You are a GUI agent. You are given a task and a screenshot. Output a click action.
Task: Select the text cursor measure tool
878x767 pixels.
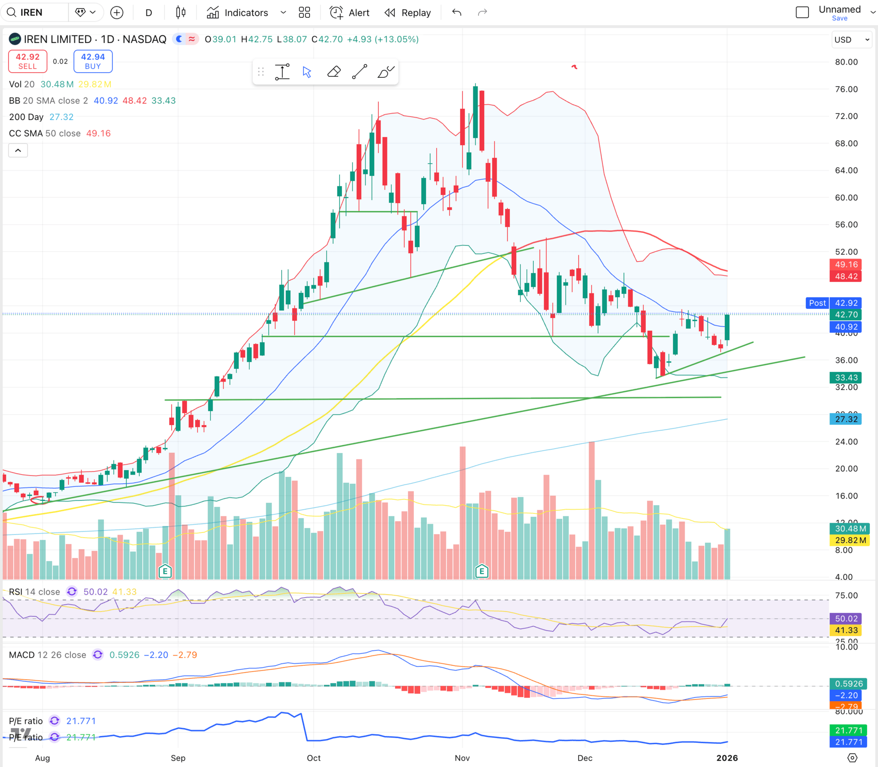point(282,72)
